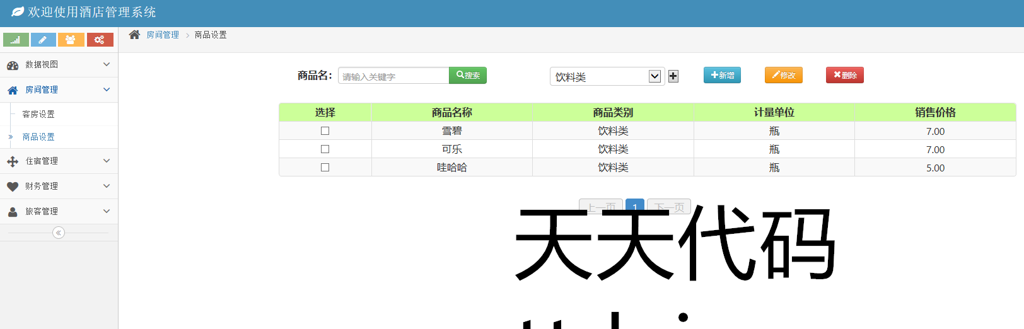Open the 饮料类 category dropdown

click(x=607, y=76)
